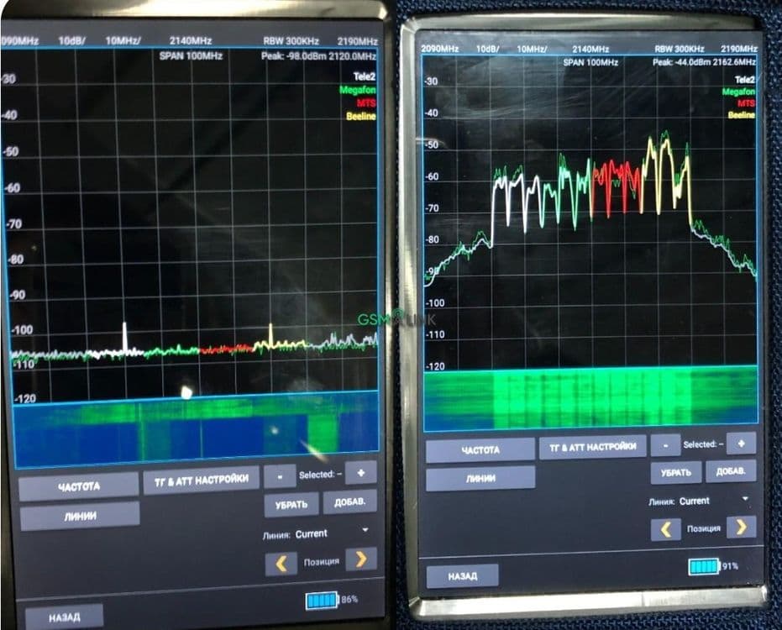Screen dimensions: 782x630
Task: Select MTS legend on right device
Action: click(747, 103)
